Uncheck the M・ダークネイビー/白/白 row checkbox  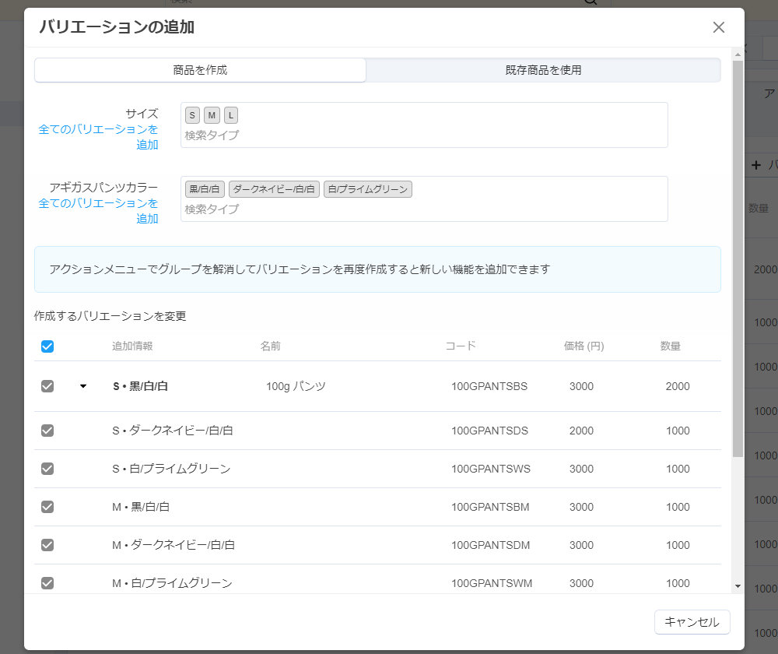tap(47, 545)
